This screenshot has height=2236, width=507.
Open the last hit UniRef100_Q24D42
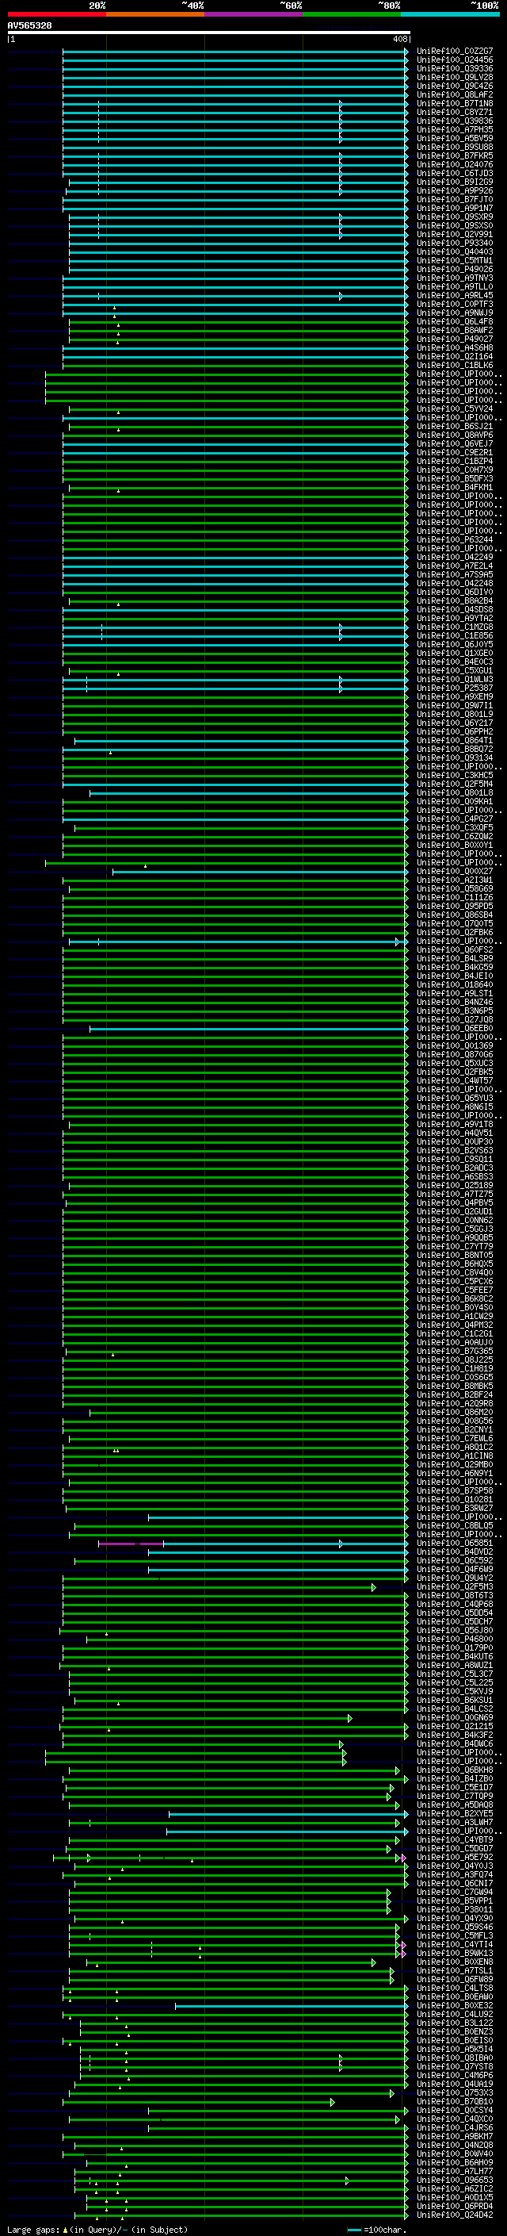point(455,2215)
